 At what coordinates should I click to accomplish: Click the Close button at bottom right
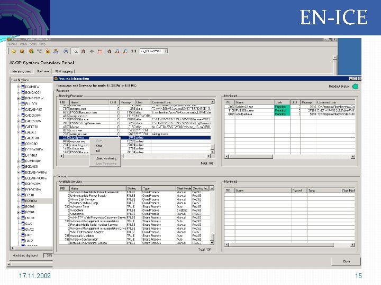coord(346,261)
